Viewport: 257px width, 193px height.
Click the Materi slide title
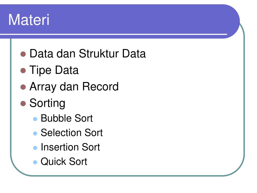click(29, 20)
